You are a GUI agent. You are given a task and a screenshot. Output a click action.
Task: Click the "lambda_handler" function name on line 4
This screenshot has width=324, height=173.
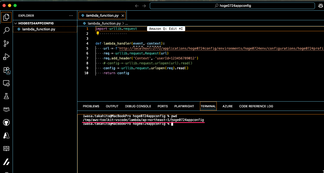pyautogui.click(x=117, y=44)
